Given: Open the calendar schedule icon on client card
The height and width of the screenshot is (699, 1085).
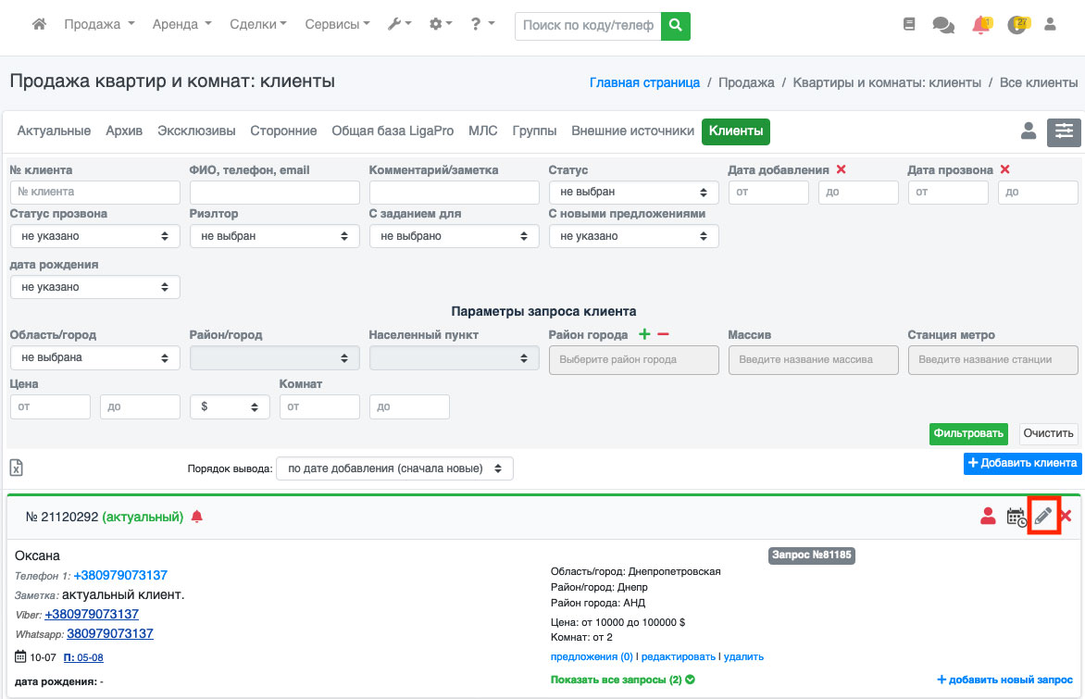Looking at the screenshot, I should (x=1016, y=517).
